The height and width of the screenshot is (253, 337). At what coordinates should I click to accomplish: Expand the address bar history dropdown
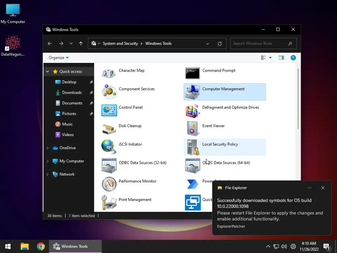[208, 44]
